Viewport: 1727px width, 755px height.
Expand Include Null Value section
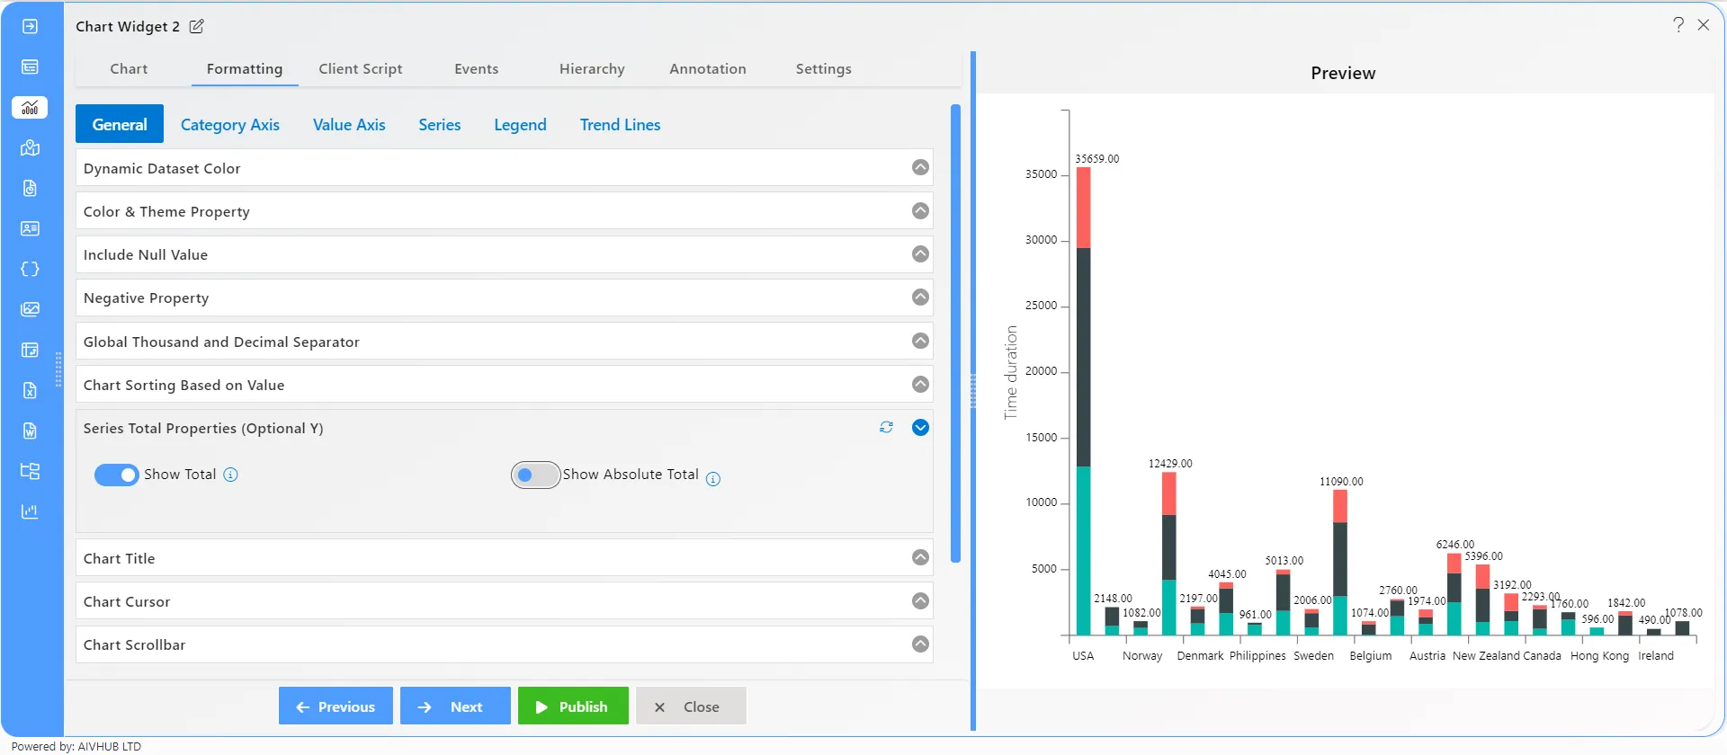(920, 253)
